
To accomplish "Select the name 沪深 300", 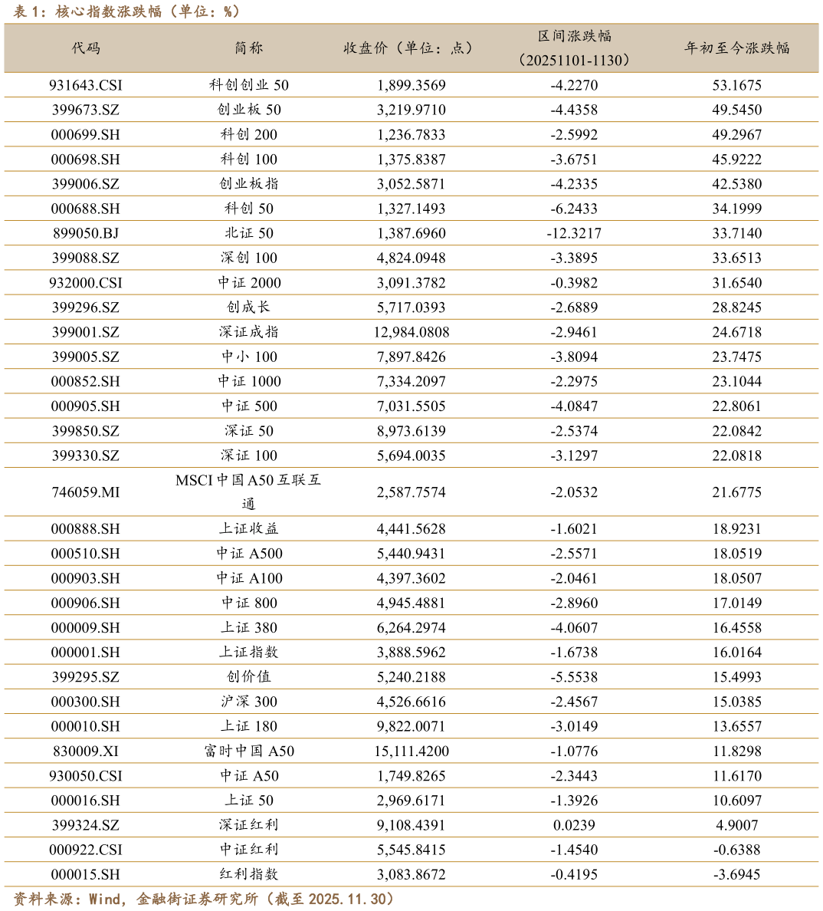I will [x=249, y=702].
